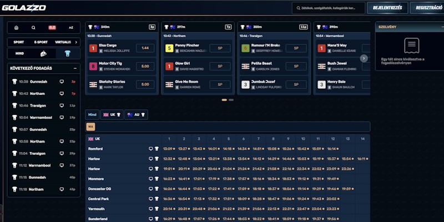This screenshot has height=222, width=444.
Task: Select greyhound jersey filter icon
Action: pos(68,53)
